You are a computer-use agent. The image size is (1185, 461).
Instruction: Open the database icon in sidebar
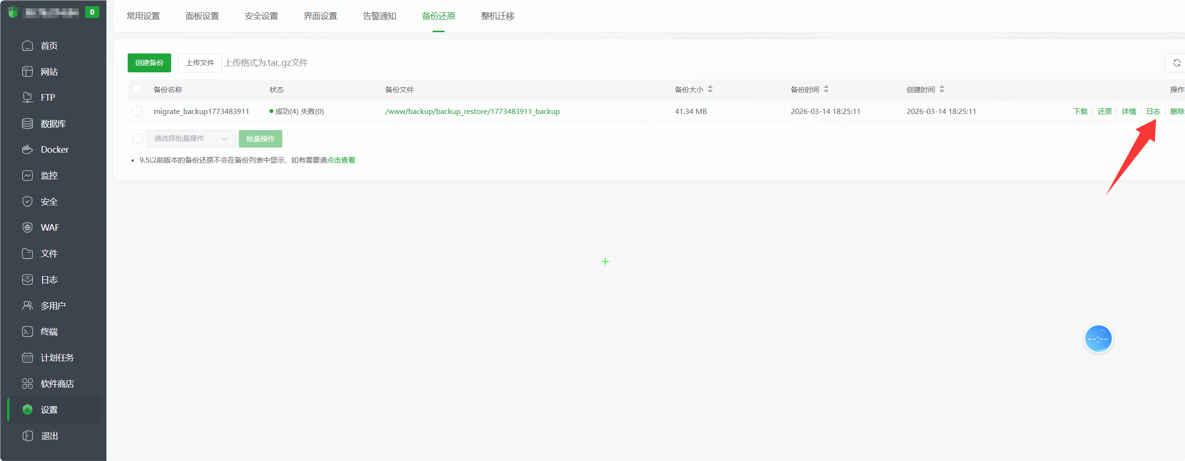pos(27,123)
